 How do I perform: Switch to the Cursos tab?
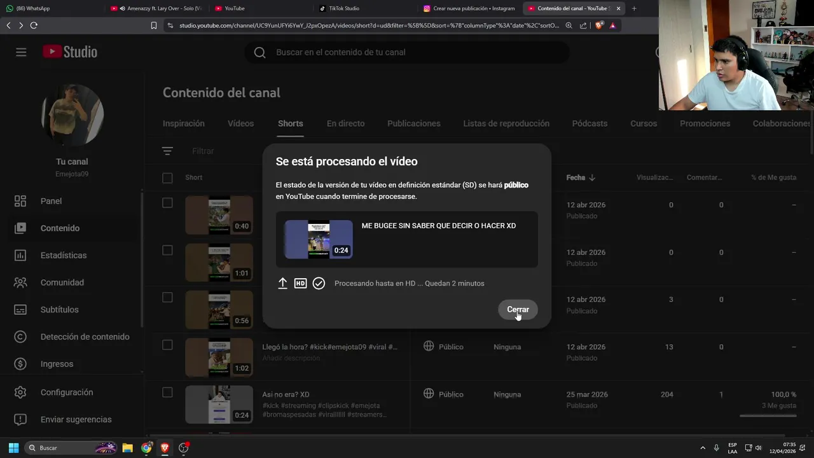tap(644, 123)
